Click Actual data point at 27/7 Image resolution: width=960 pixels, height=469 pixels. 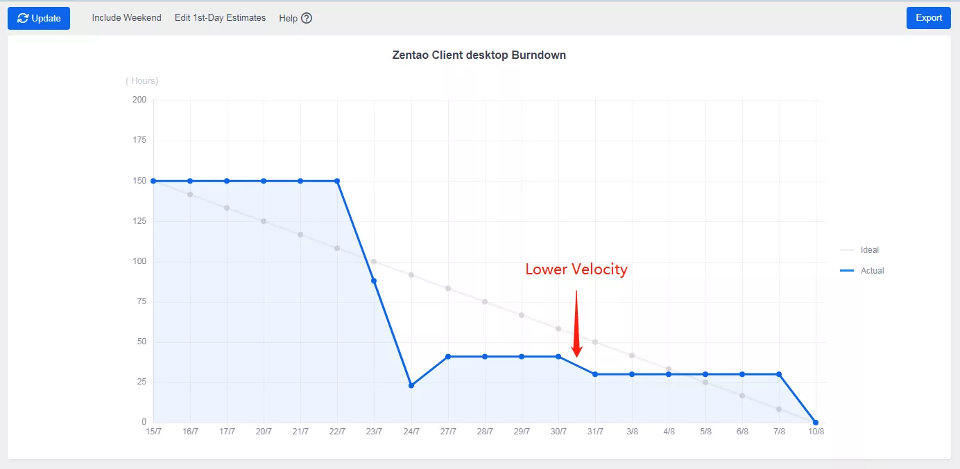coord(448,356)
